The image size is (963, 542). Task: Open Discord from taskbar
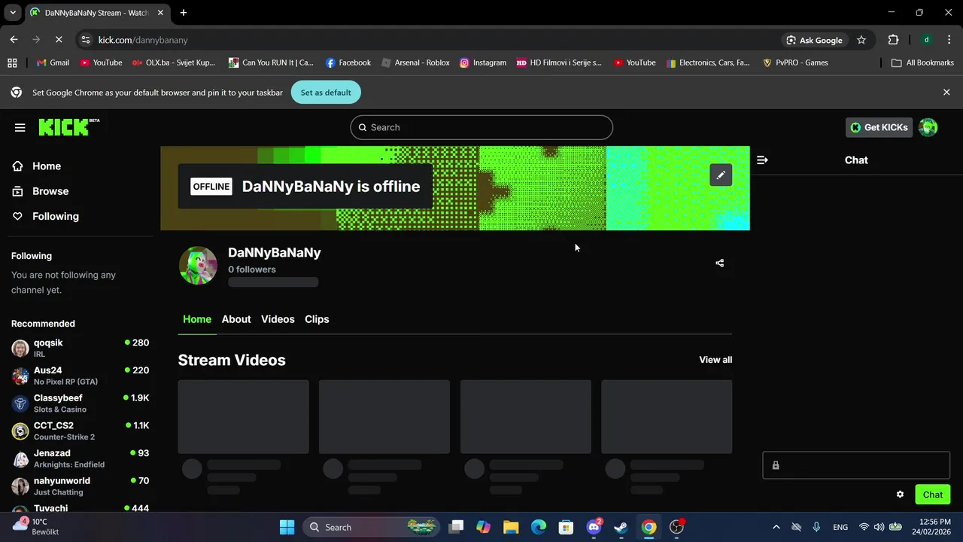pyautogui.click(x=594, y=527)
